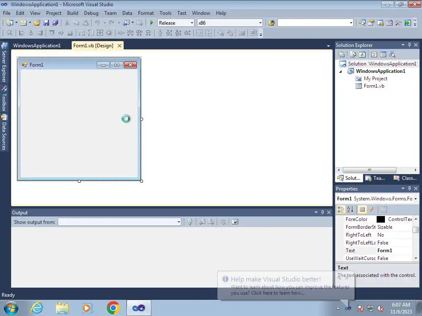Click the Open File folder icon
Viewport: 422px width, 316px height.
click(37, 23)
